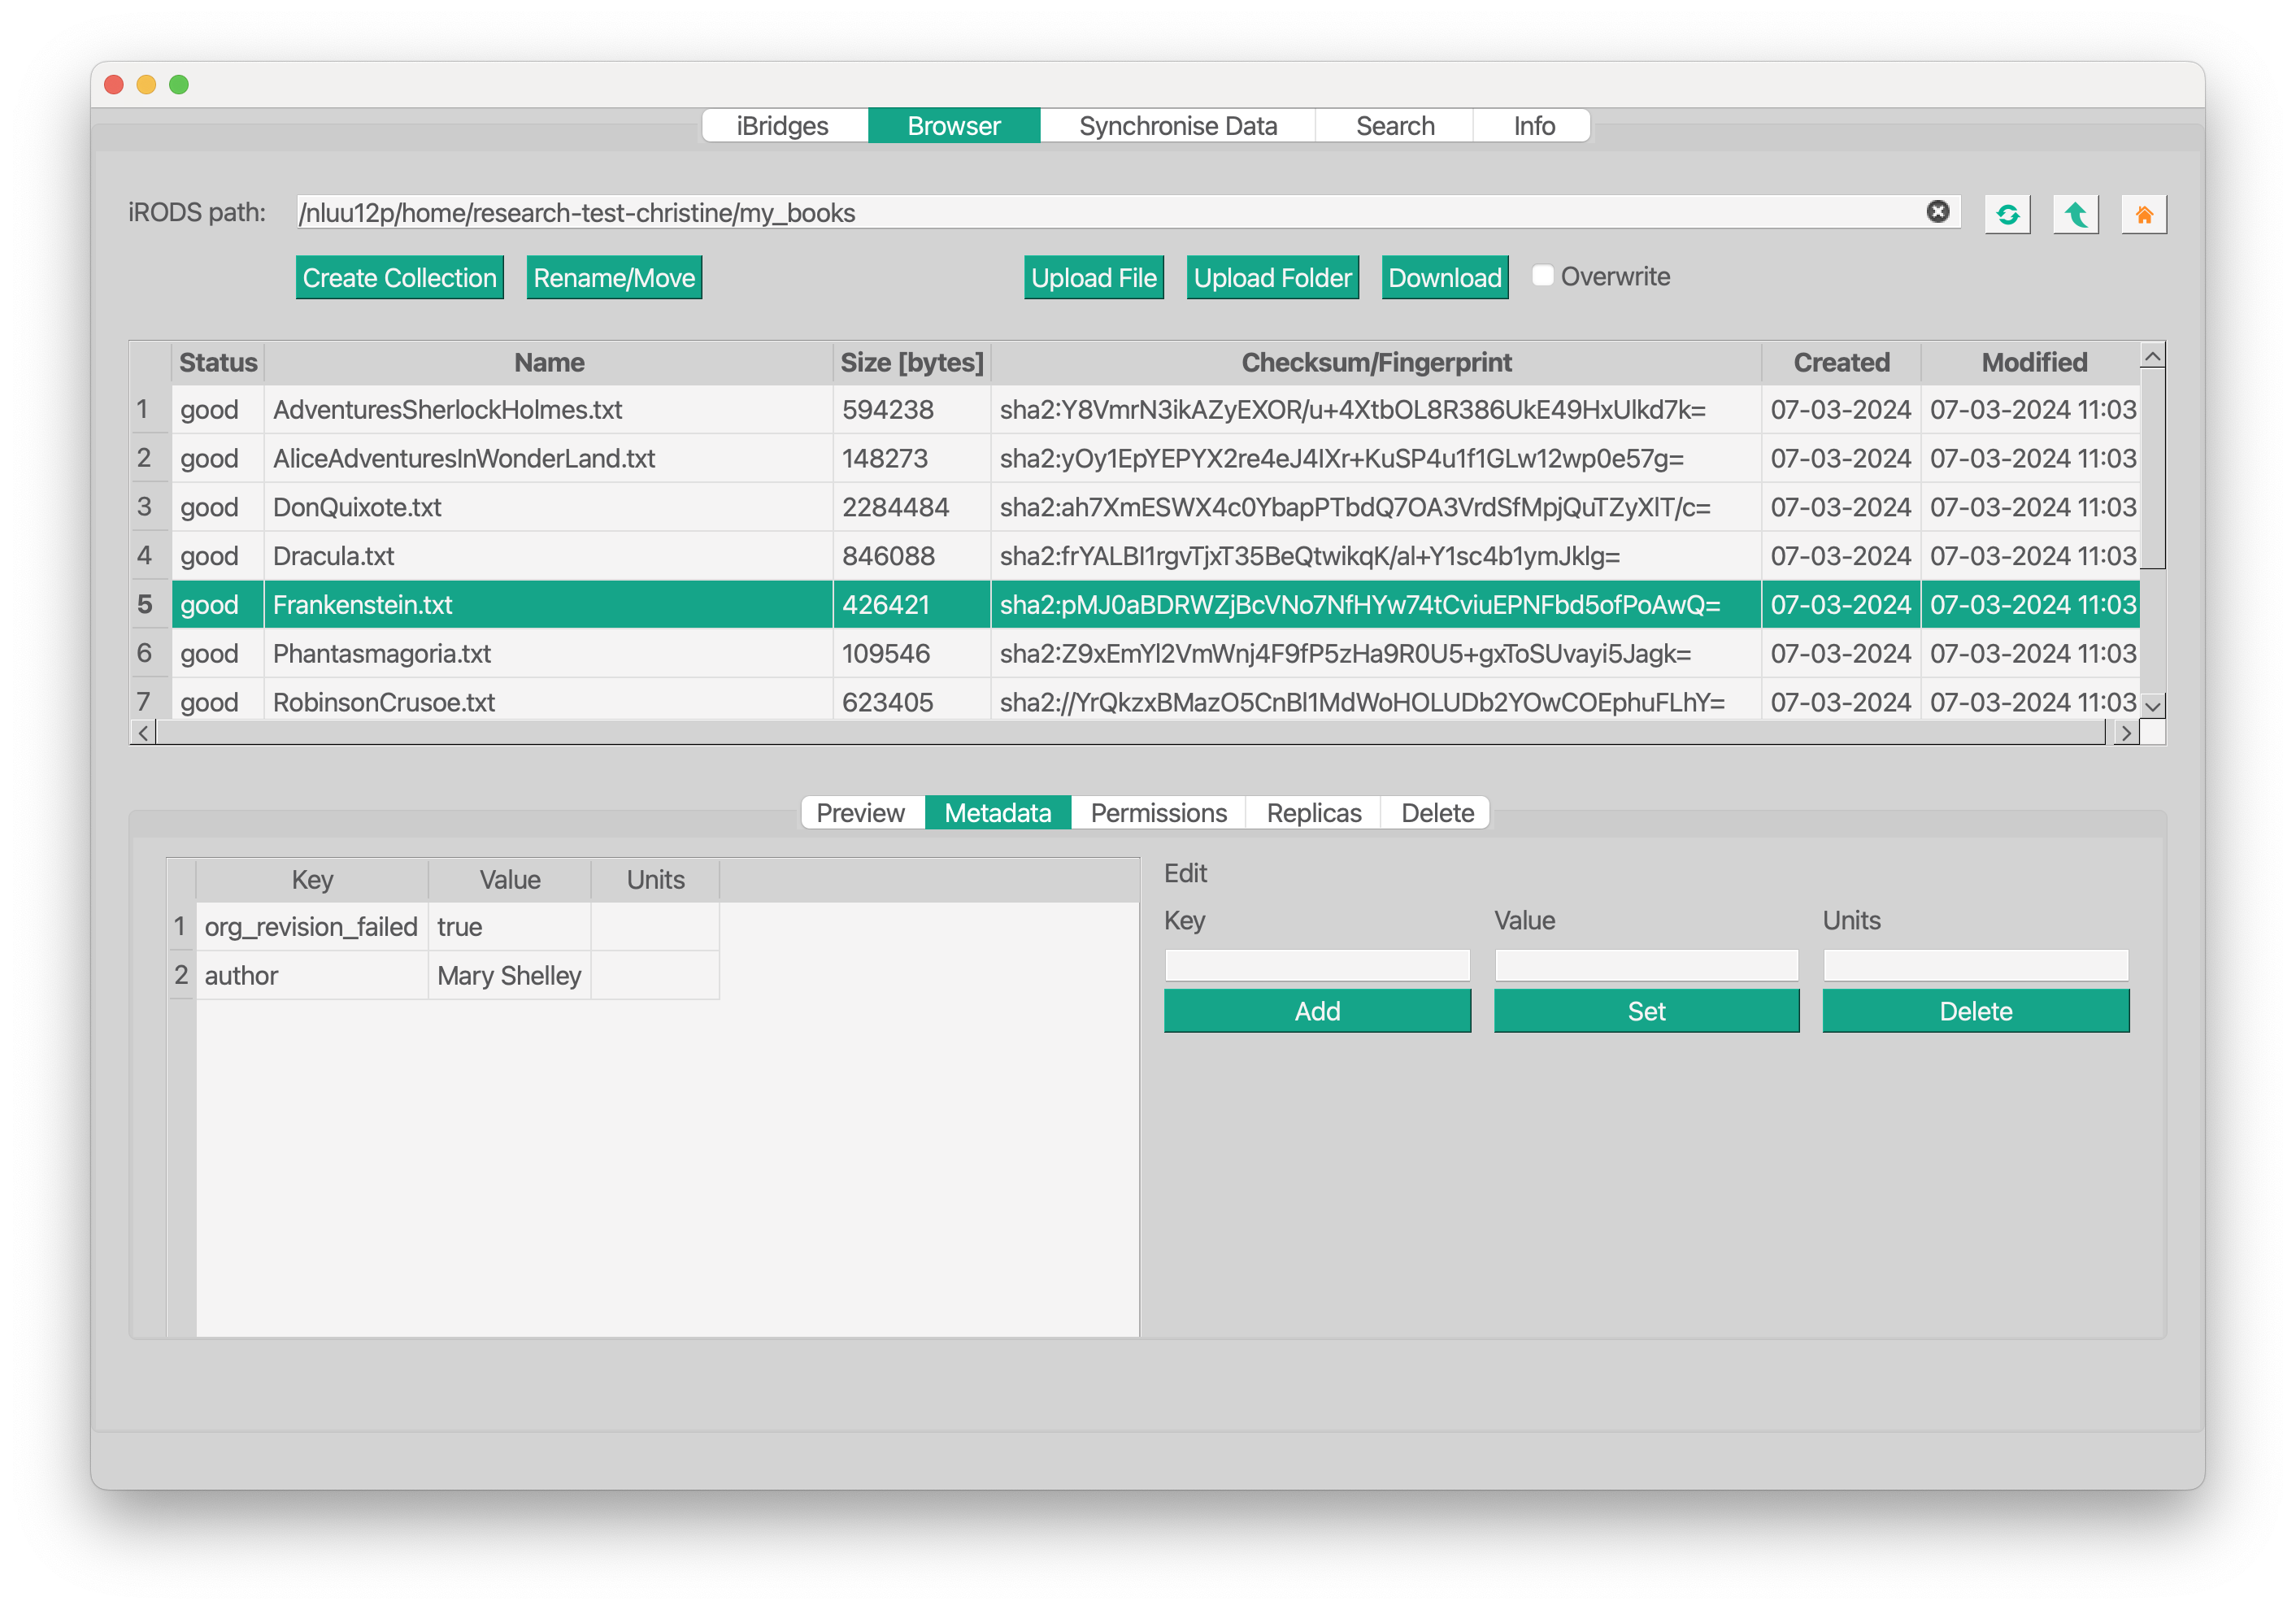Focus the metadata Key input field
Viewport: 2296px width, 1610px height.
[x=1317, y=965]
